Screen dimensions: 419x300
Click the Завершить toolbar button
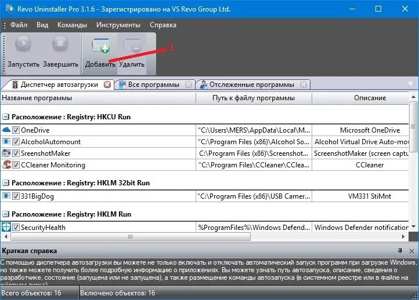(60, 53)
